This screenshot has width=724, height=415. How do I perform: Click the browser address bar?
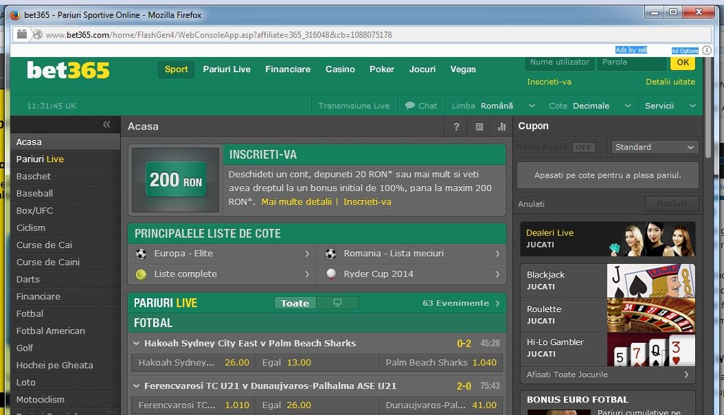point(361,34)
